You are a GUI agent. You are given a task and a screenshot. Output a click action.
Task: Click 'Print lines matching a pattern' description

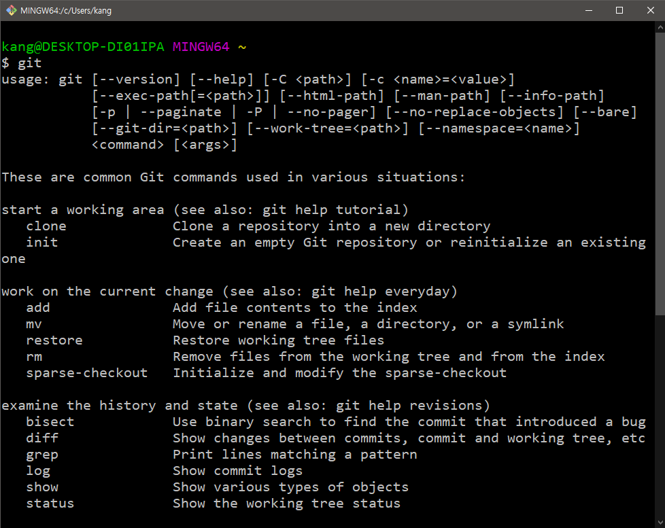[x=294, y=455]
